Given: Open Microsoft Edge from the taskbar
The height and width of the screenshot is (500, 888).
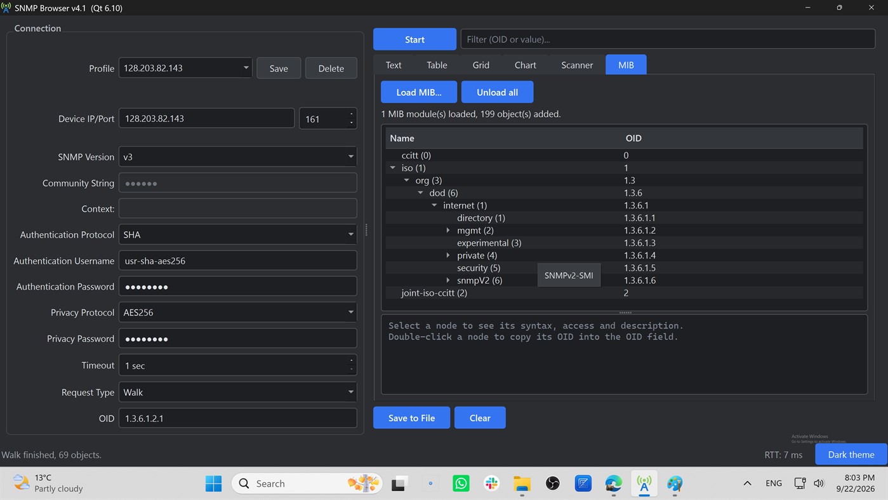Looking at the screenshot, I should tap(614, 483).
